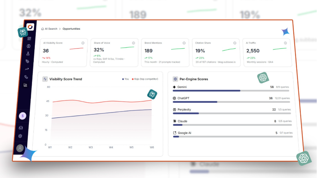Click the Perplexity score progress bar
317x178 pixels.
click(232, 114)
